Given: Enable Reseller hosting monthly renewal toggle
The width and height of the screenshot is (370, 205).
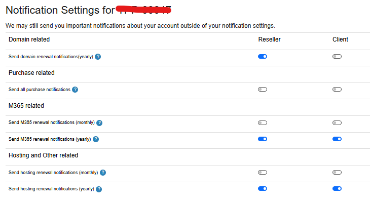Looking at the screenshot, I should [263, 173].
